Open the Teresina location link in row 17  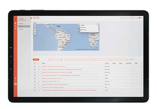69,90
